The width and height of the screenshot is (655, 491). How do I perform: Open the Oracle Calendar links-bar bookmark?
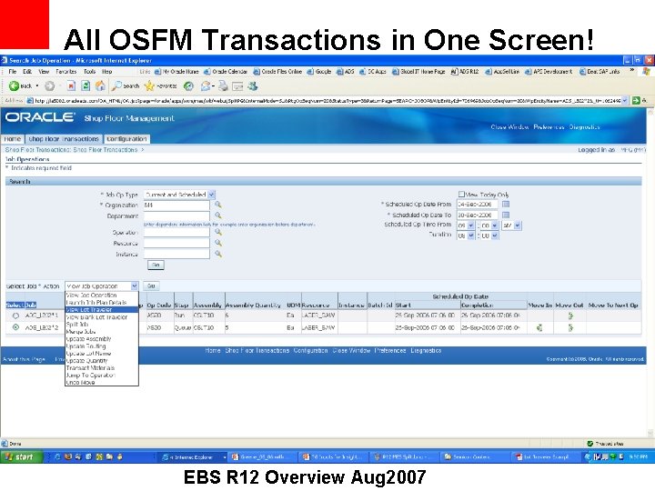[226, 72]
